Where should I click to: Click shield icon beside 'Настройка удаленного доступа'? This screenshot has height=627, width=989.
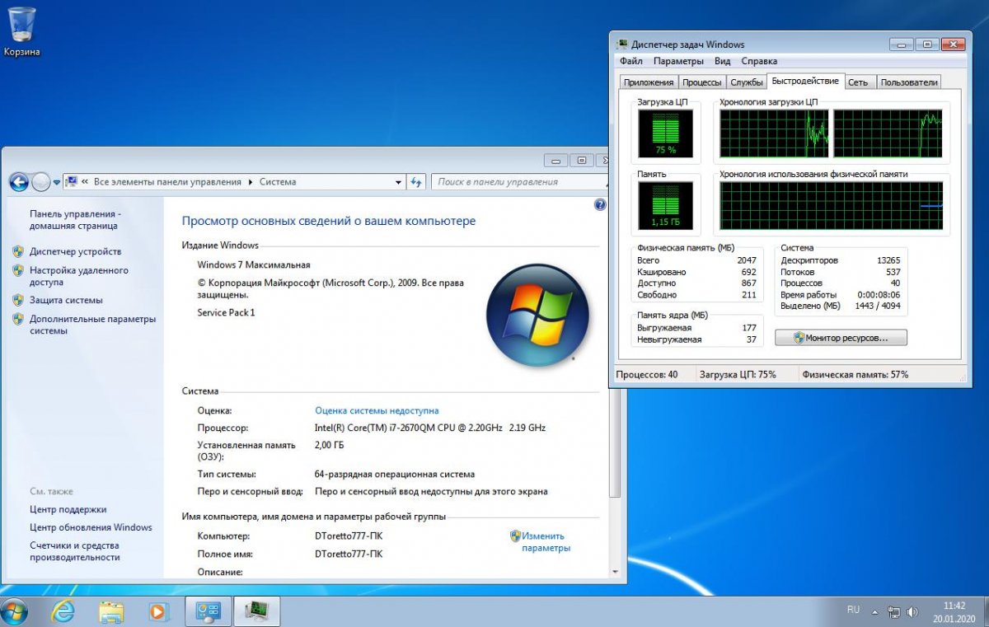point(18,270)
